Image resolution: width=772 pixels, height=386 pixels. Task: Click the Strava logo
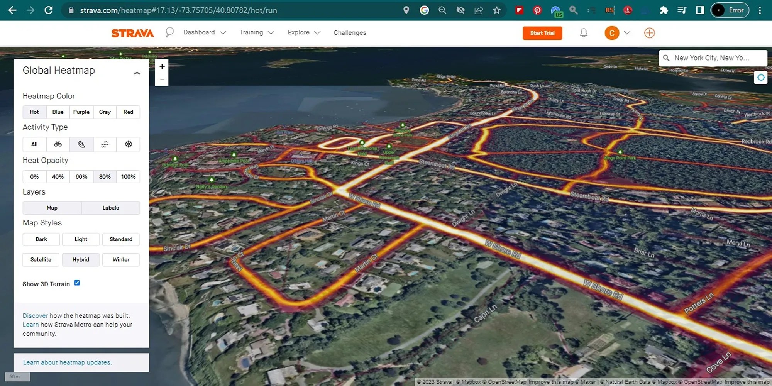(x=132, y=33)
